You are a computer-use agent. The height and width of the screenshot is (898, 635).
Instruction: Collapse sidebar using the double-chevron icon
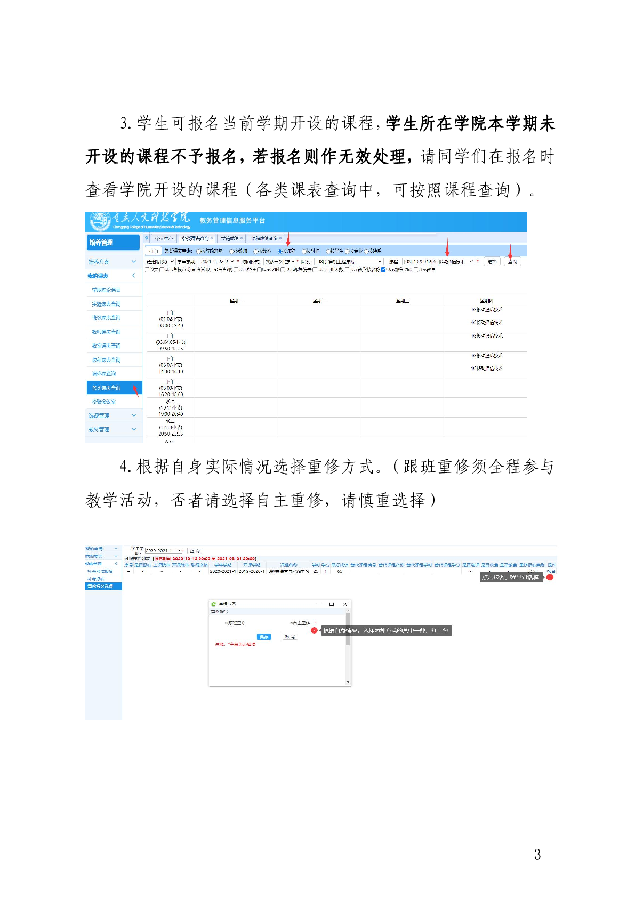pyautogui.click(x=147, y=238)
